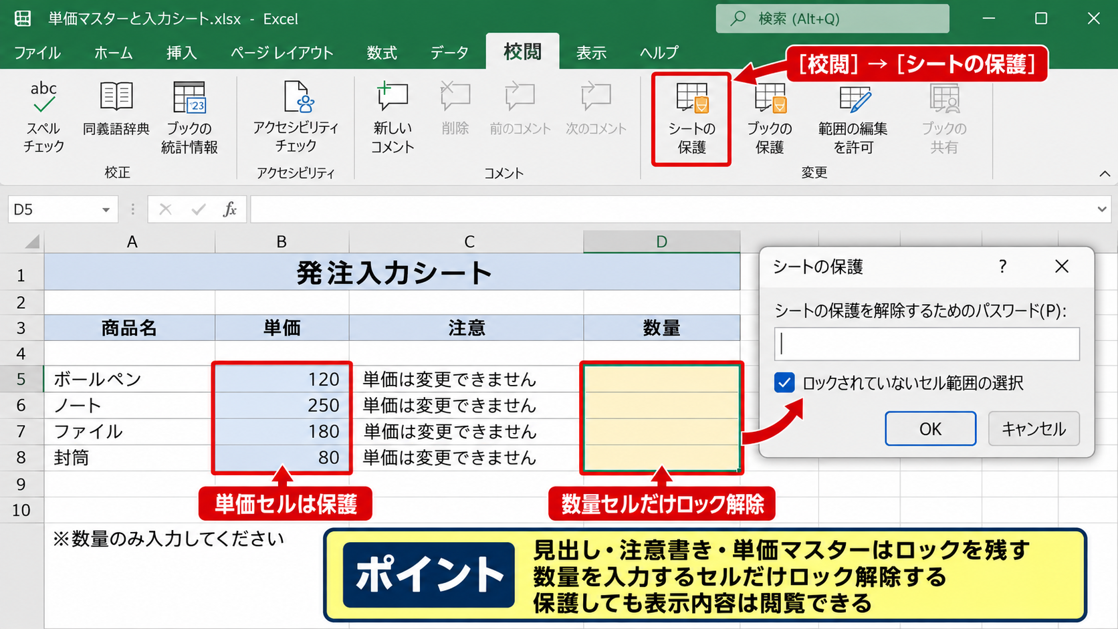
Task: Switch to the データ tab
Action: click(x=449, y=53)
